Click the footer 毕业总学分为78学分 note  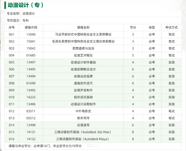point(67,146)
